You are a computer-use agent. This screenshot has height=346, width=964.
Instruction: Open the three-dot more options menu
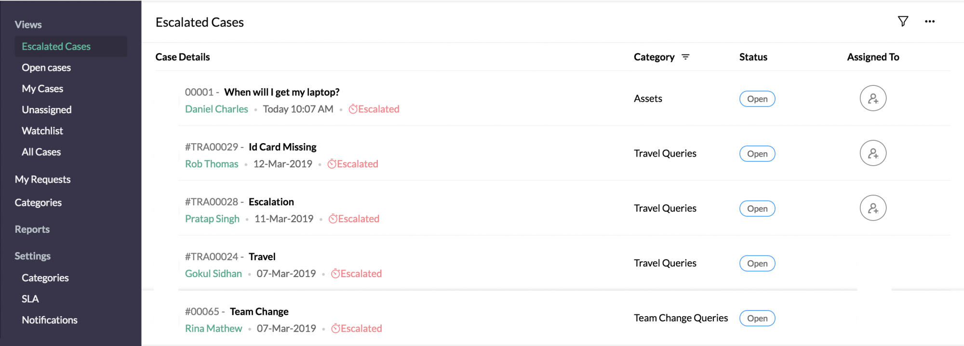pyautogui.click(x=930, y=22)
